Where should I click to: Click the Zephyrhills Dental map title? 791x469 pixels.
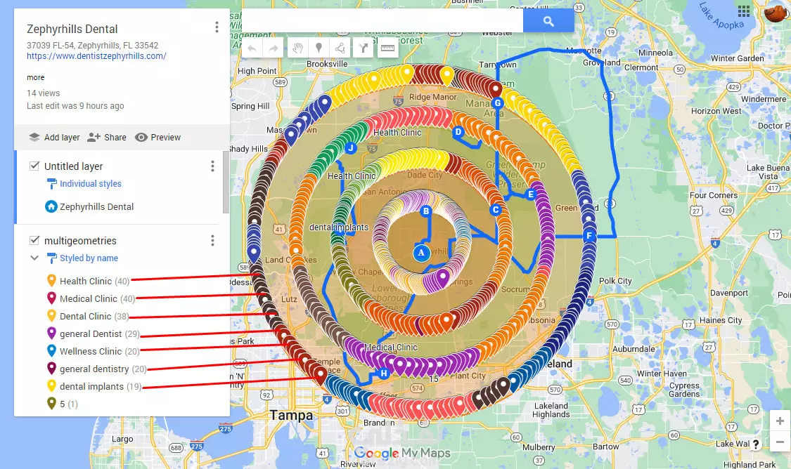click(72, 29)
